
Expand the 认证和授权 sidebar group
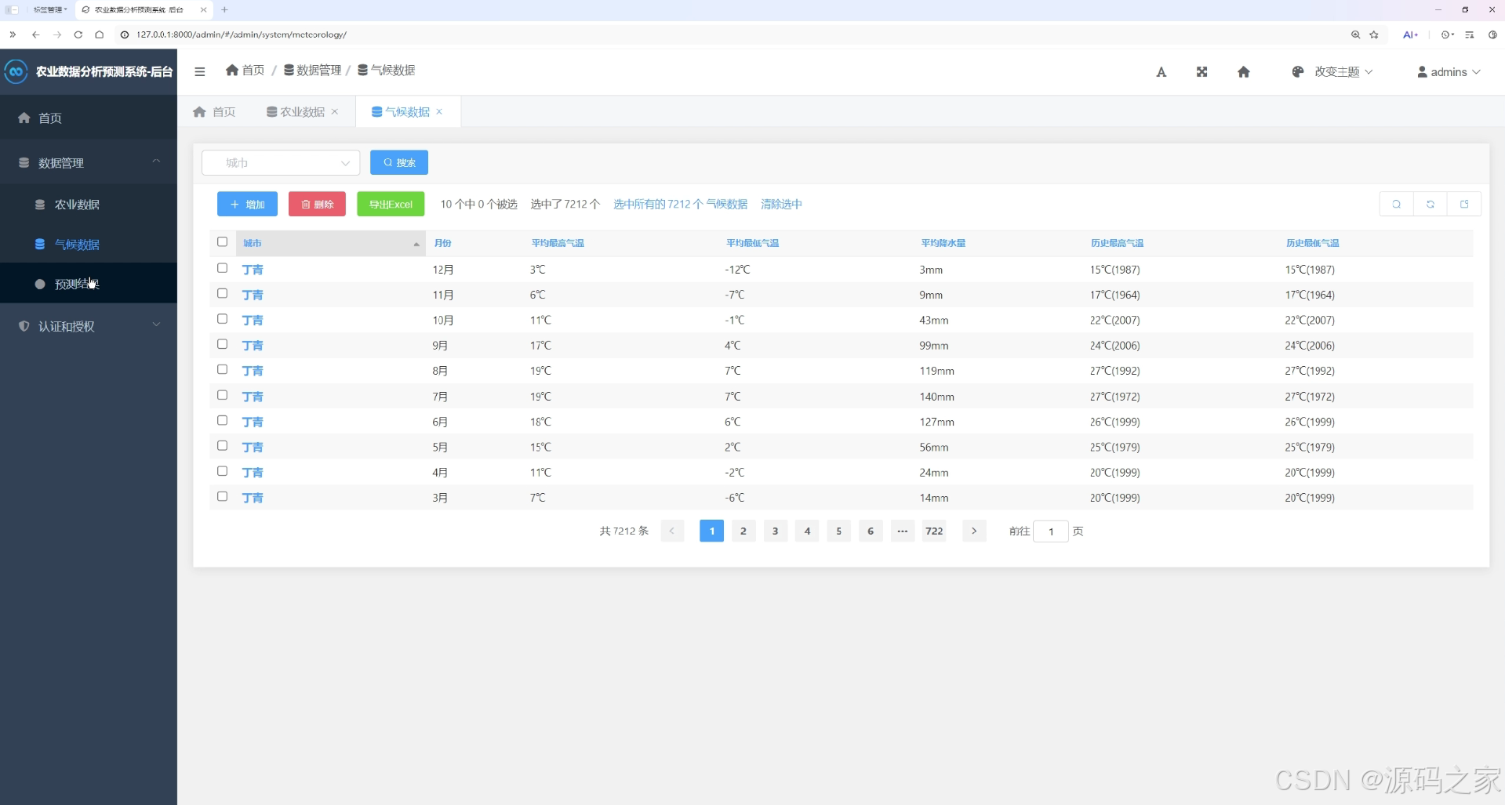(89, 326)
